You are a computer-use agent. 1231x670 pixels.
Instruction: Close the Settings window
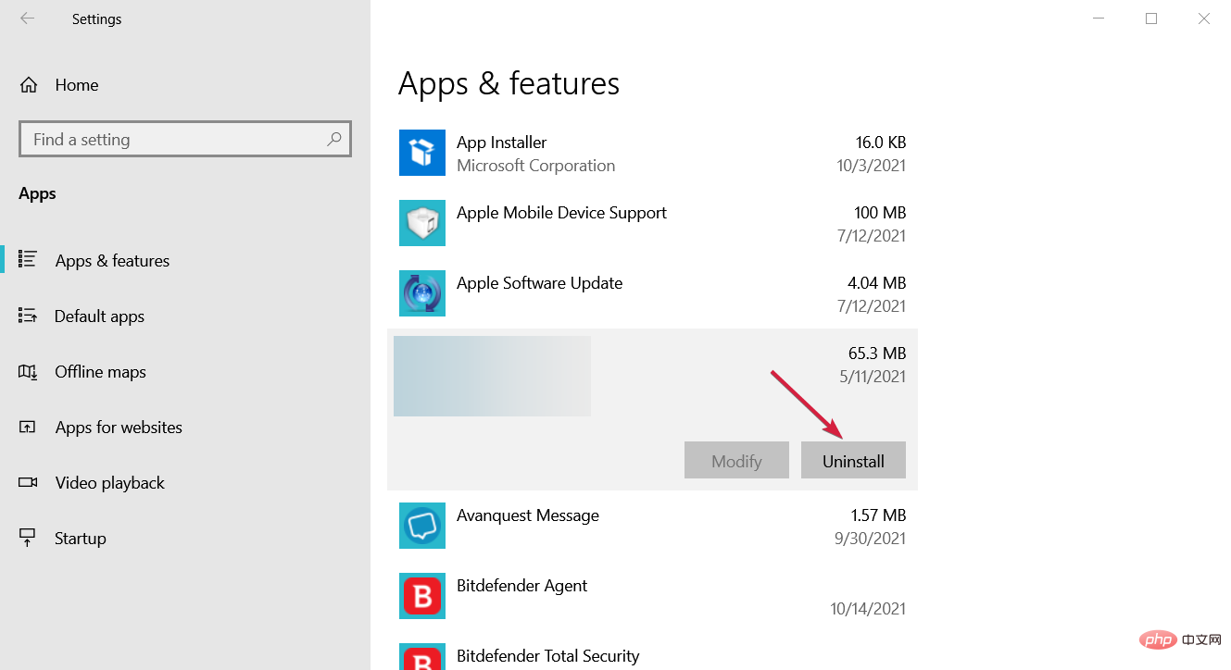coord(1204,19)
